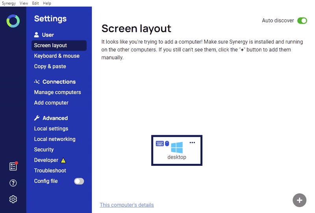Open the settings gear icon
The image size is (315, 213).
pos(13,199)
